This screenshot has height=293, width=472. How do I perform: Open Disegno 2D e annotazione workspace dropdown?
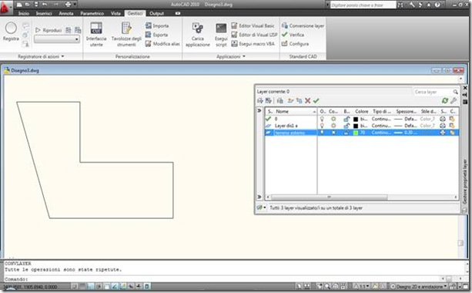pos(419,286)
